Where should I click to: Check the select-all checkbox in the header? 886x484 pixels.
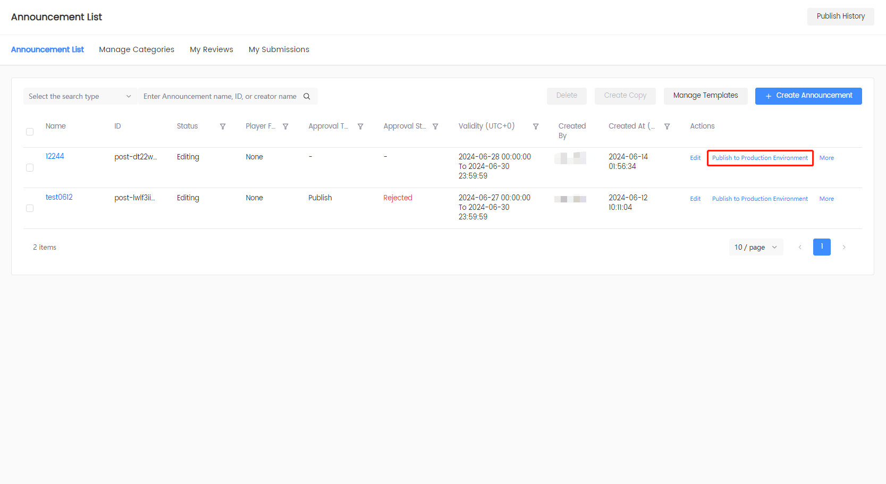click(x=30, y=131)
